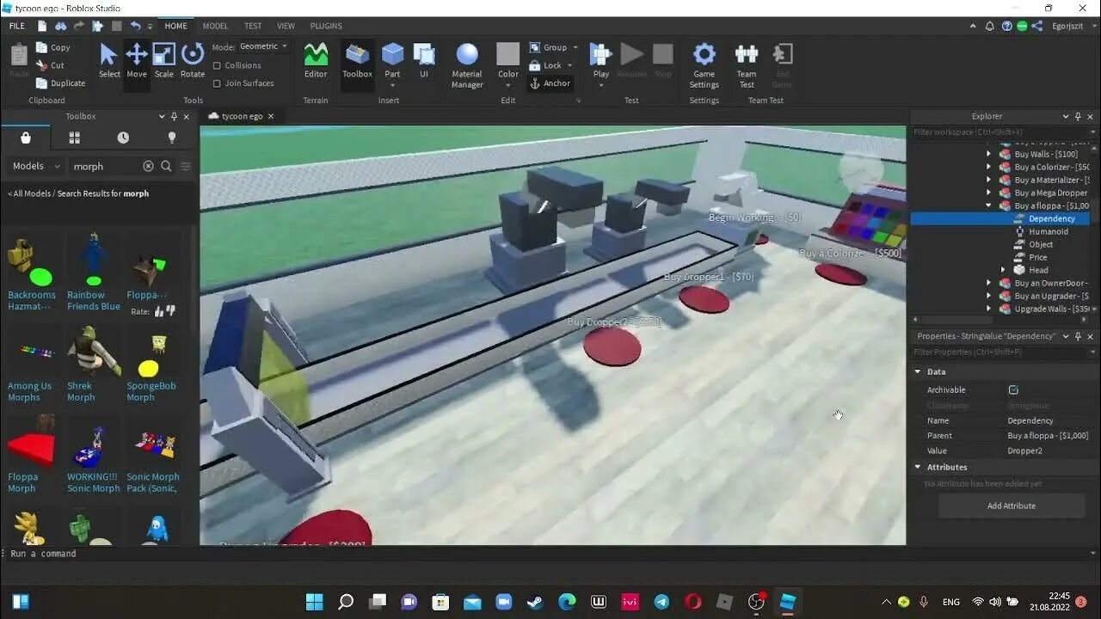
Task: Open the Models category dropdown
Action: 36,166
